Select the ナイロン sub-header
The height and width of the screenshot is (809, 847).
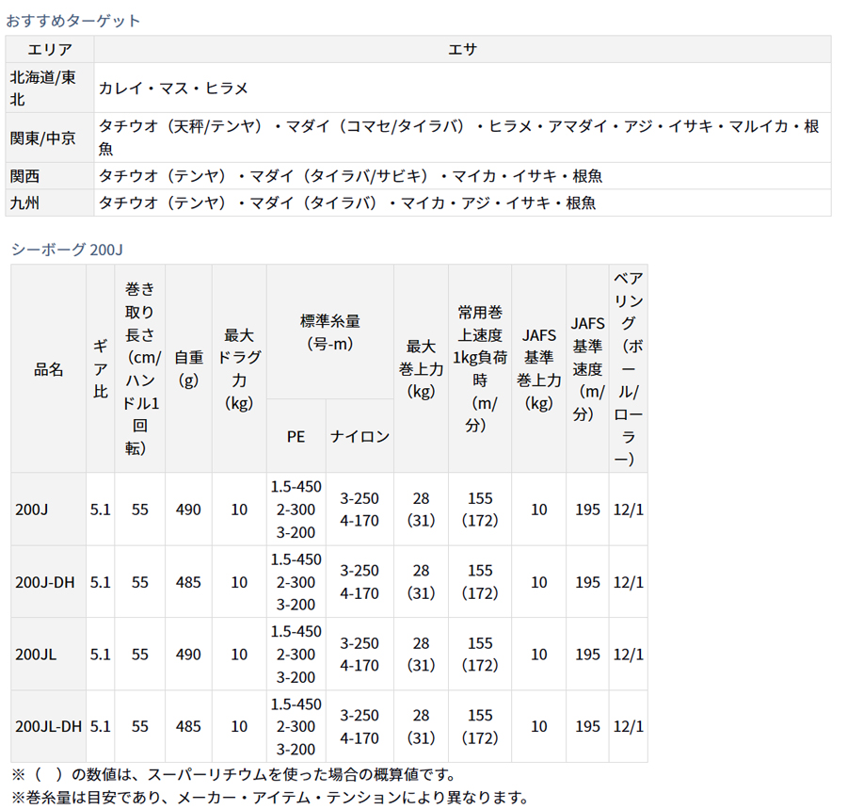click(x=360, y=437)
